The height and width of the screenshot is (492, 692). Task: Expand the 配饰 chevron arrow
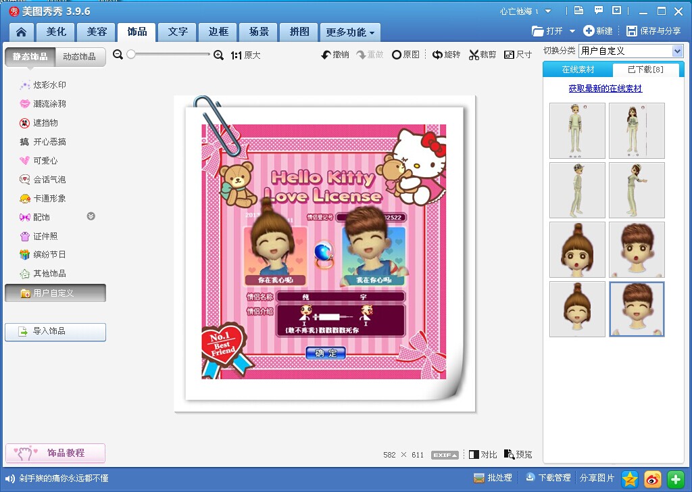pos(91,216)
